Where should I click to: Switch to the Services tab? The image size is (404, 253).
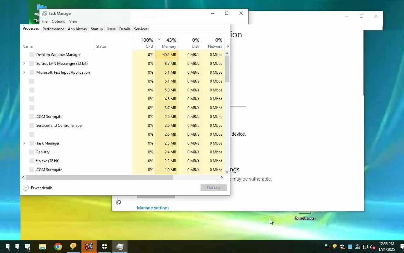click(141, 29)
